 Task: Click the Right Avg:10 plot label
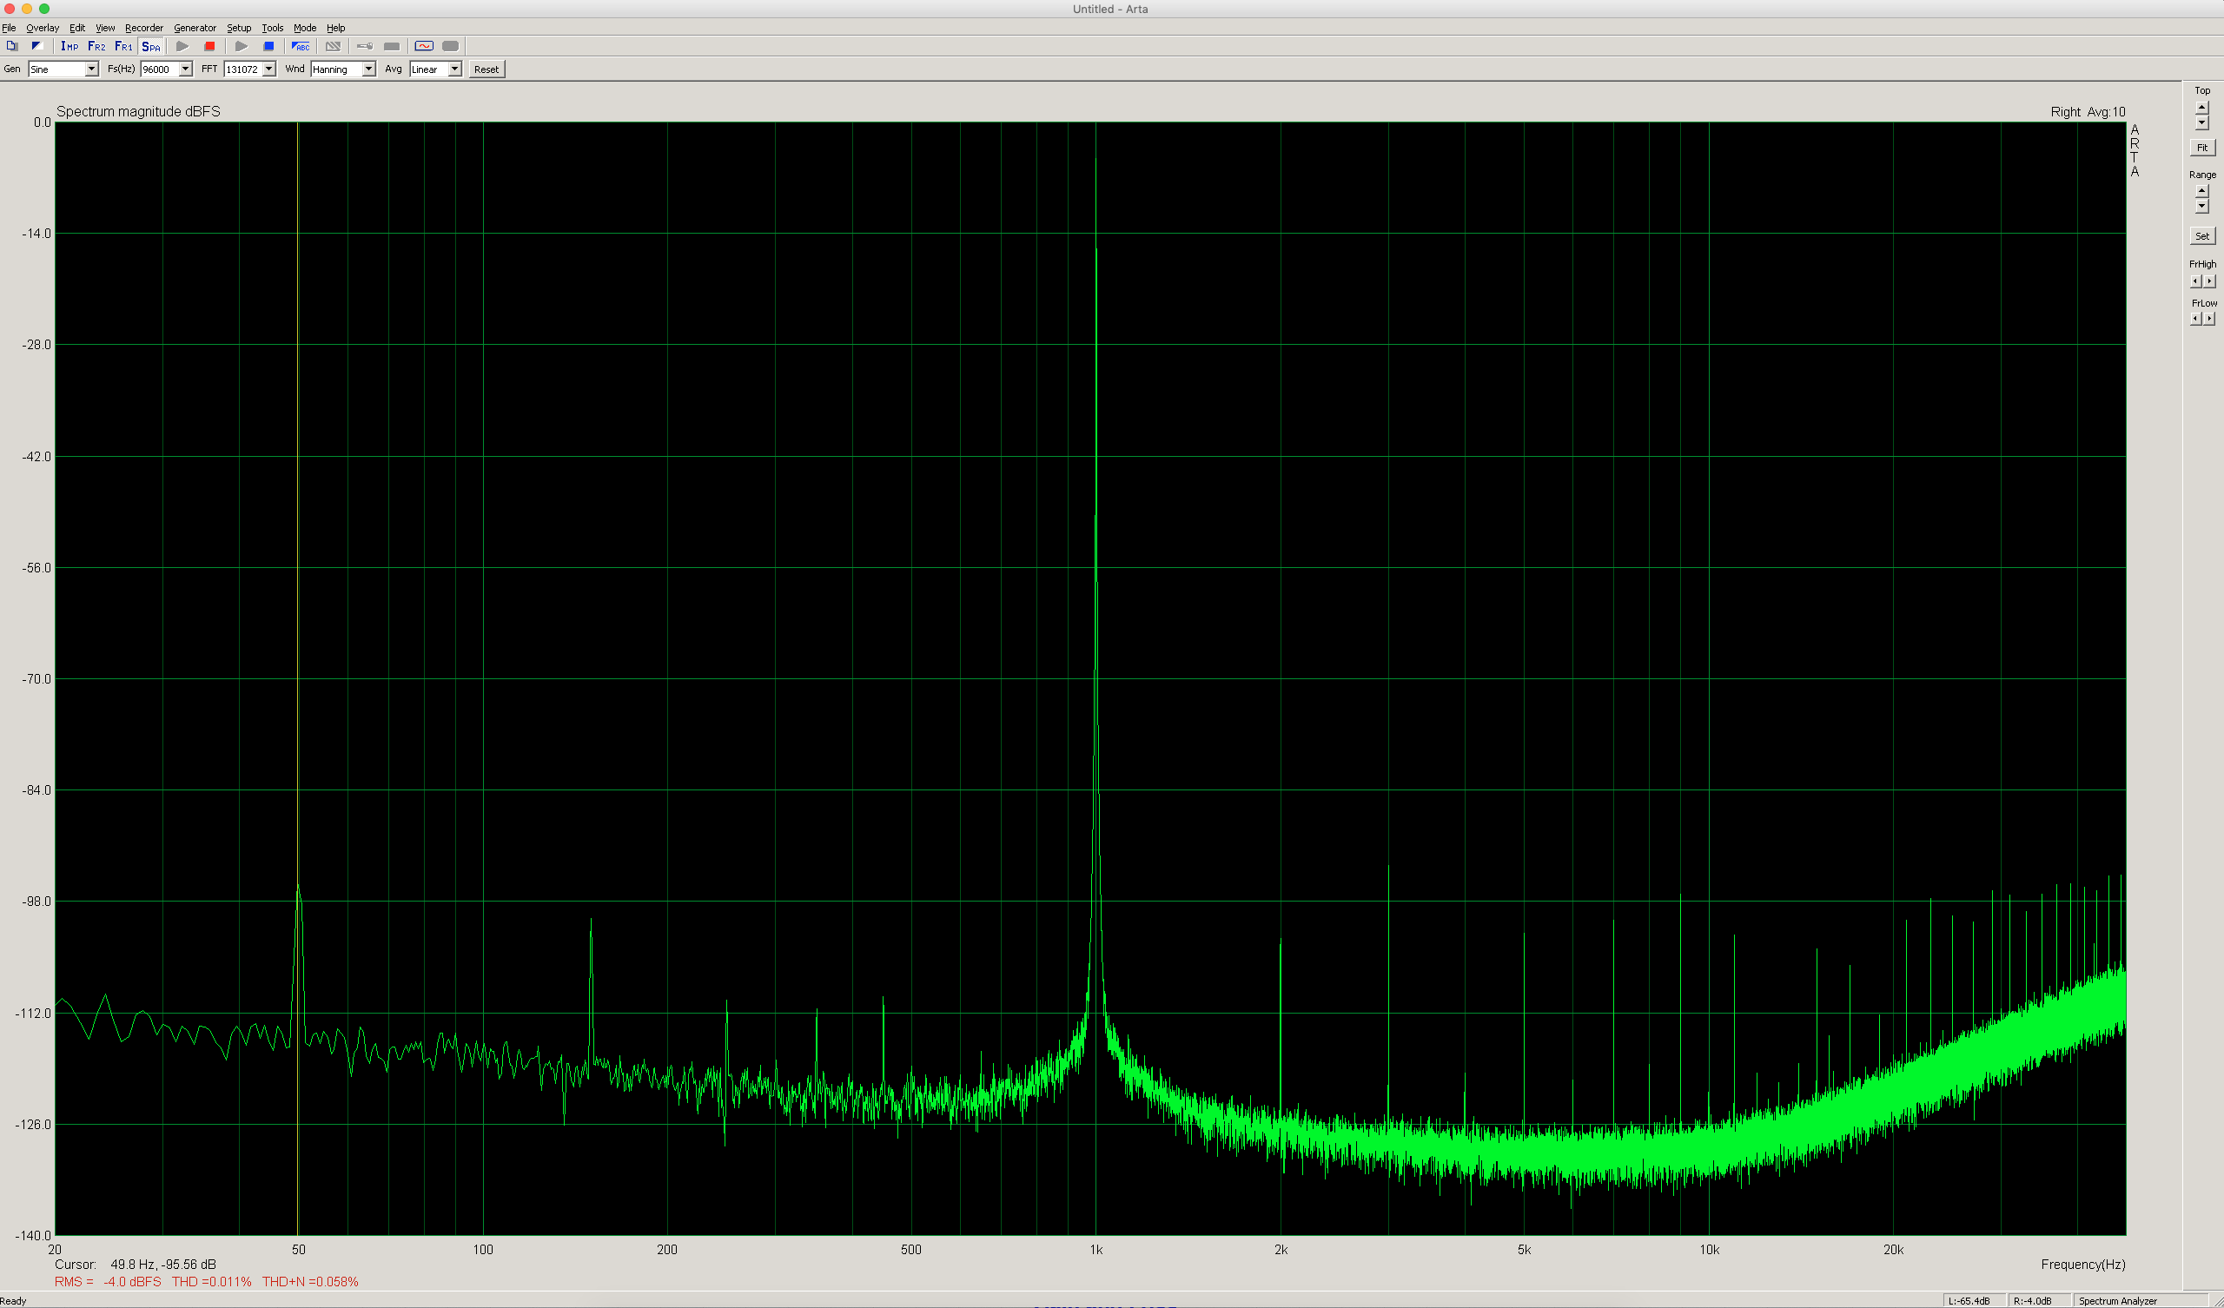point(2088,112)
